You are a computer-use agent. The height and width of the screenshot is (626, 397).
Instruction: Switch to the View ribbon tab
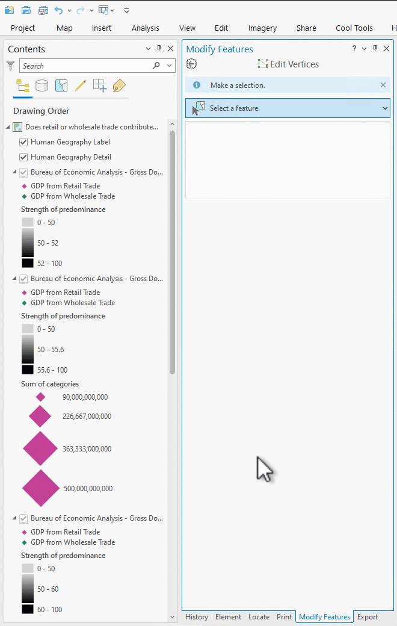tap(187, 28)
